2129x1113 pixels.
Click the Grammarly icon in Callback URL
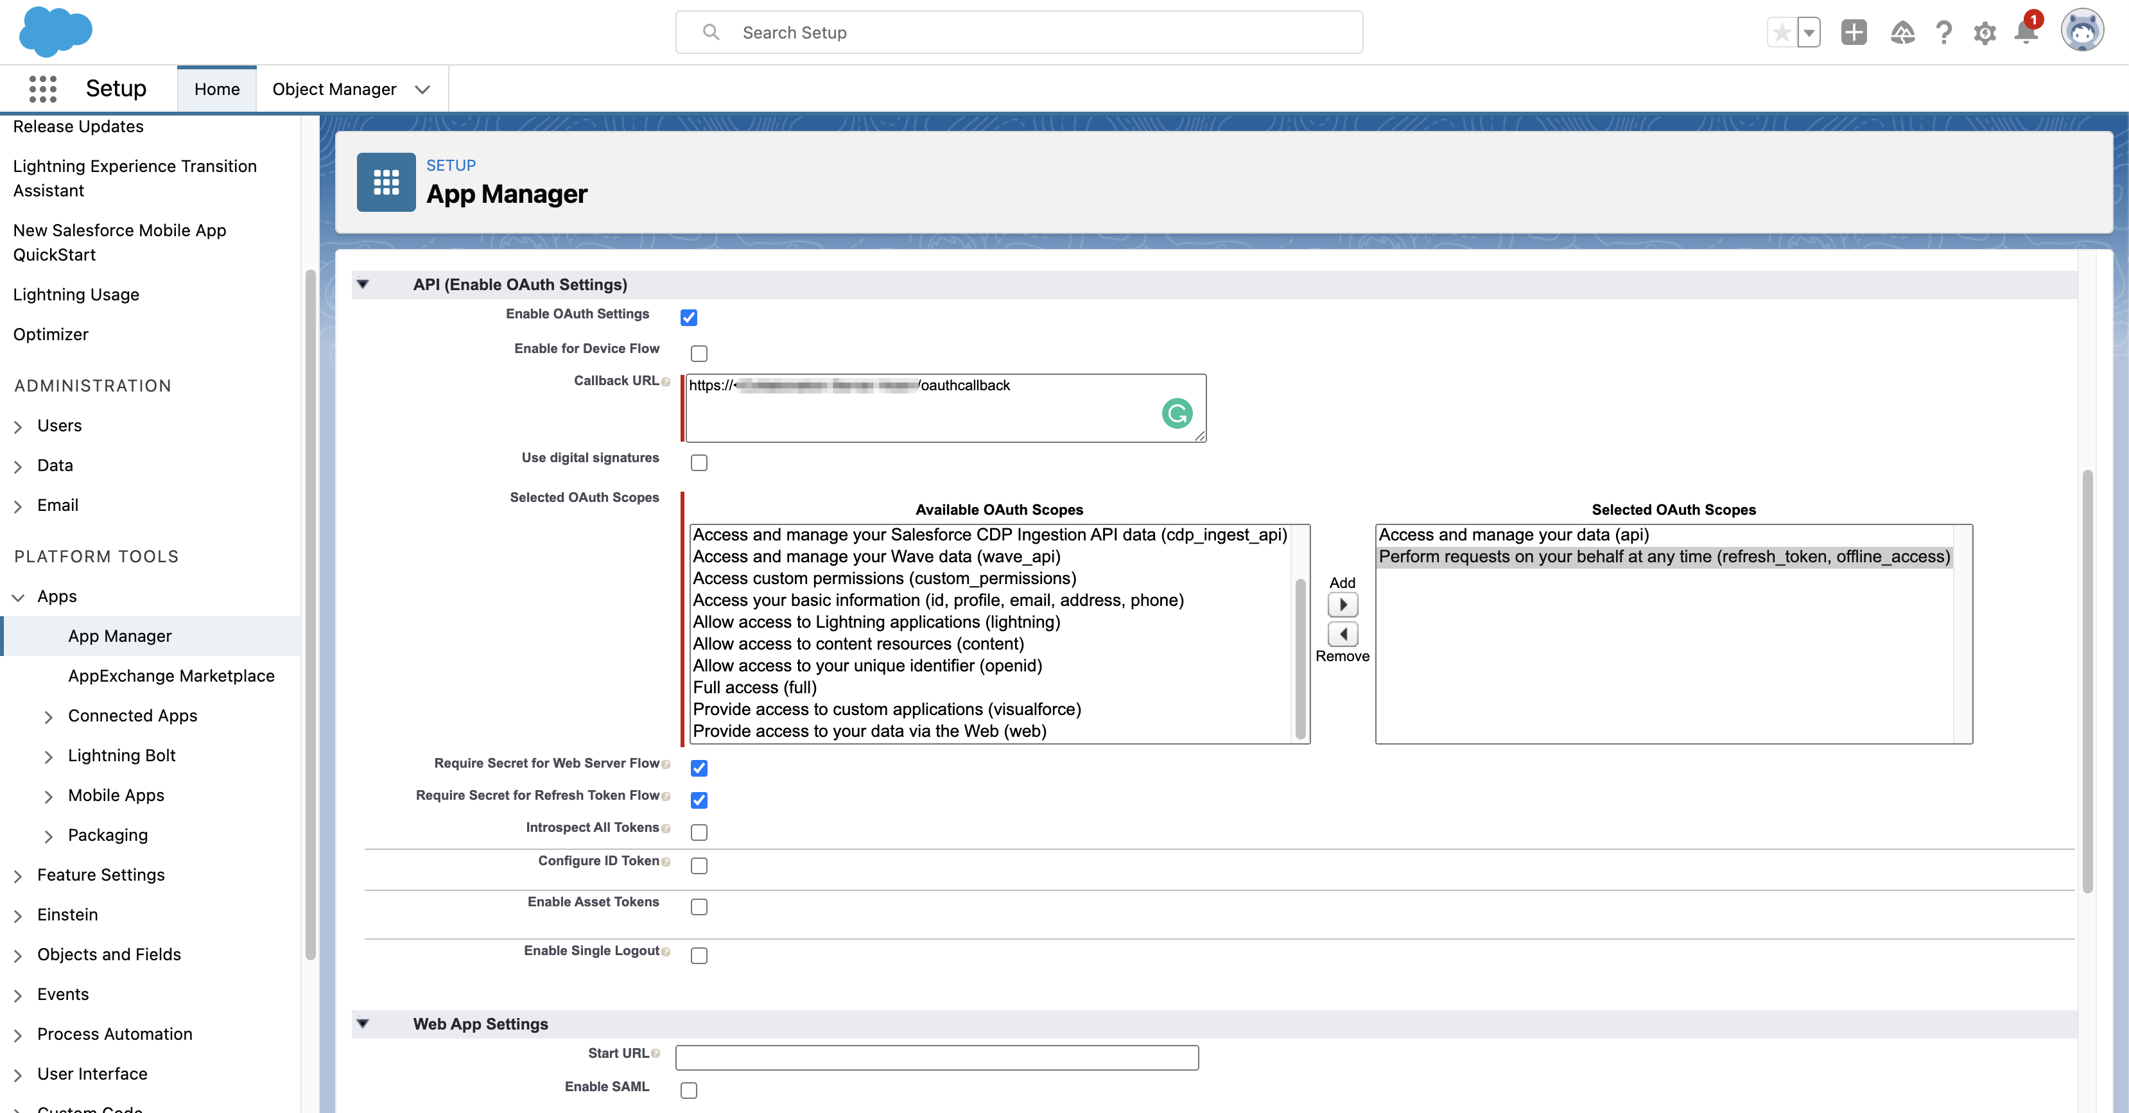[1177, 413]
